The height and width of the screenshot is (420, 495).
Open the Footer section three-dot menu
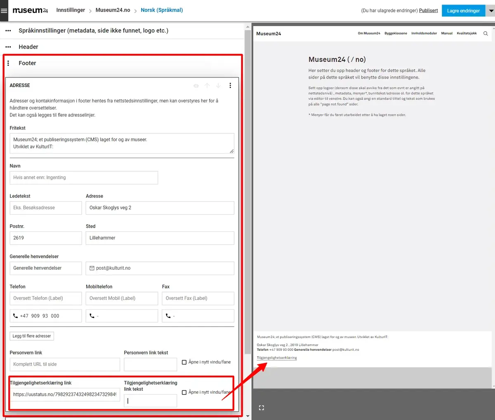[8, 63]
